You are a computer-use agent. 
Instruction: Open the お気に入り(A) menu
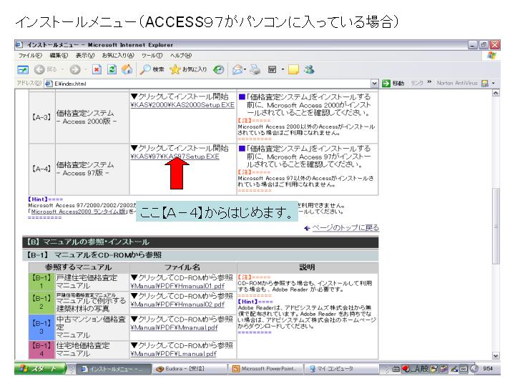click(x=118, y=56)
